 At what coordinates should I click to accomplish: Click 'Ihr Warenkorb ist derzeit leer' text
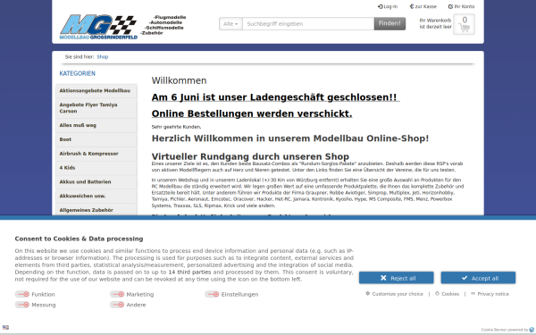[x=436, y=23]
